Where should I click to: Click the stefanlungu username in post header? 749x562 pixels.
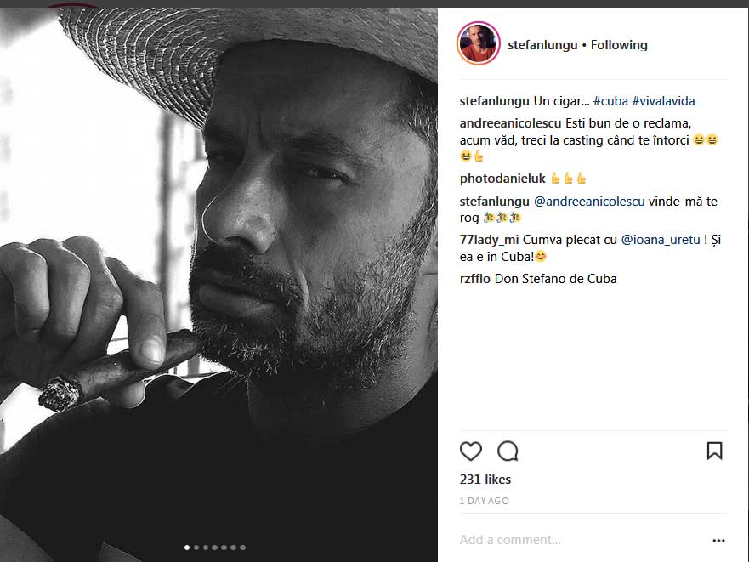point(542,45)
